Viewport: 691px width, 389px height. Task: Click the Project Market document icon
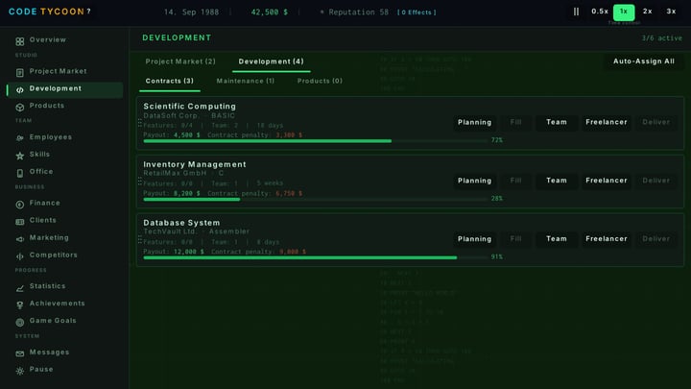point(20,73)
